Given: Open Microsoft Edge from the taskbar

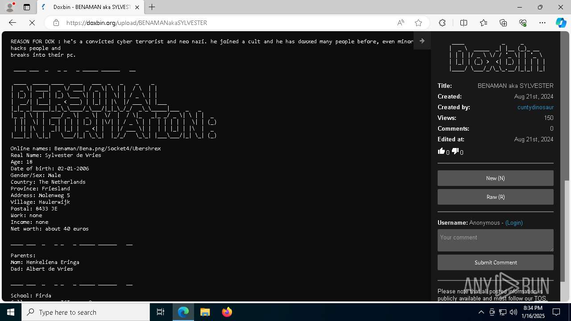Looking at the screenshot, I should (183, 312).
